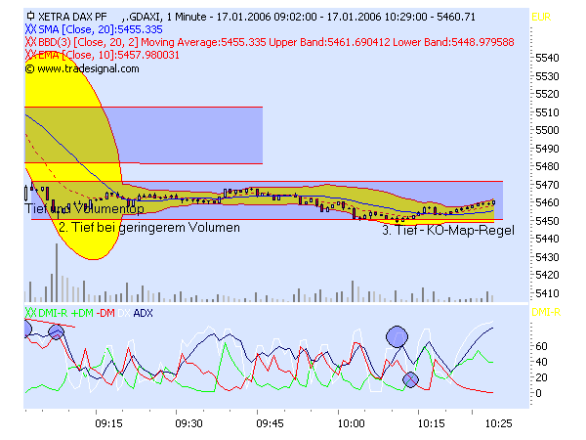Select the EMA [Close, 10] legend label
Screen dimensions: 586x440
pos(108,55)
